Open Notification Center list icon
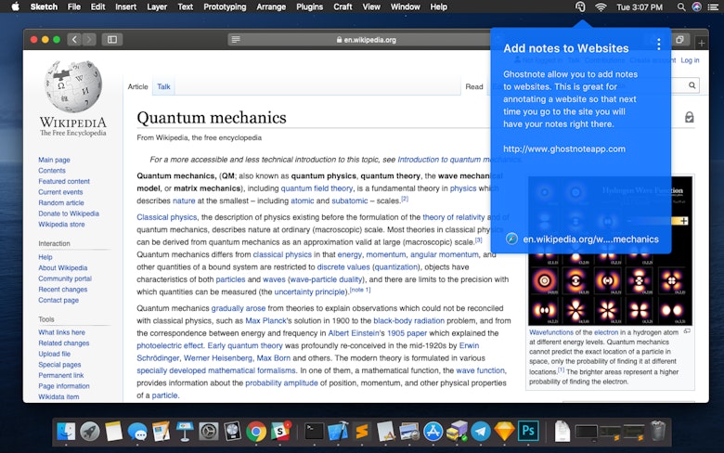This screenshot has width=724, height=453. 713,6
